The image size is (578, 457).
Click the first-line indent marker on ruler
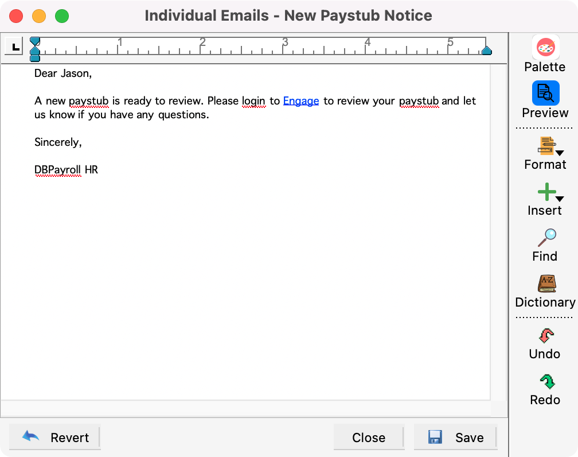[x=35, y=41]
